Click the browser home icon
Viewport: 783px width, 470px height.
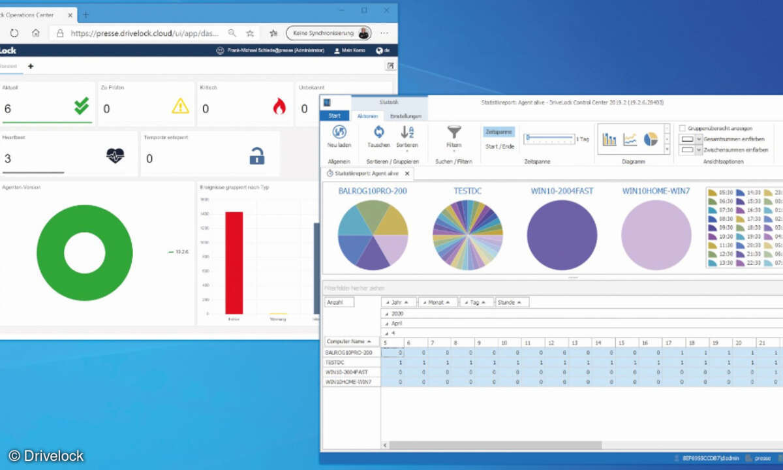[36, 33]
